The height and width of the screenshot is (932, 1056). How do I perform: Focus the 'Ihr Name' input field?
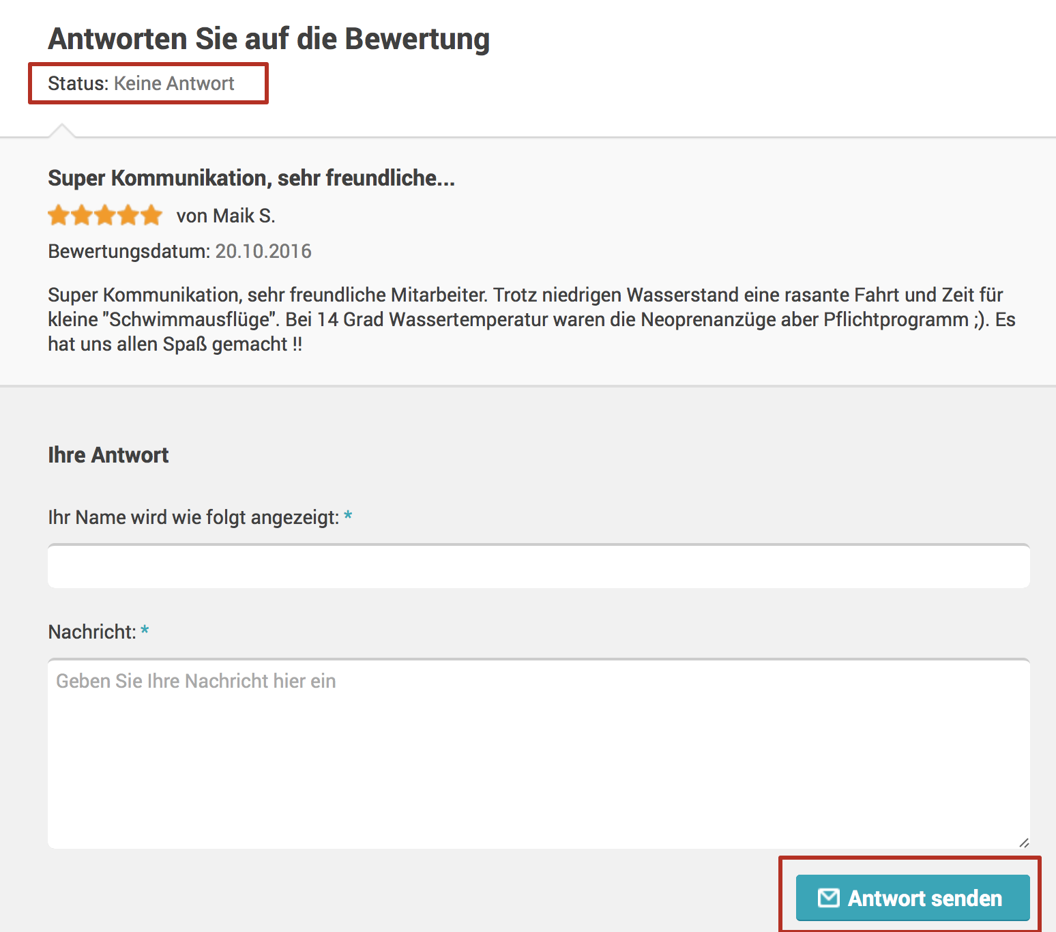coord(539,566)
